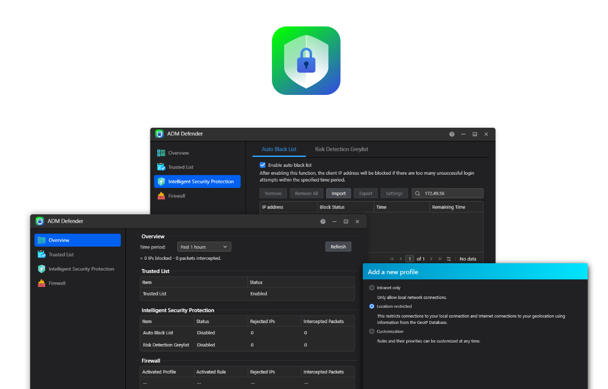Choose the Customization radio option
The height and width of the screenshot is (389, 608).
372,331
